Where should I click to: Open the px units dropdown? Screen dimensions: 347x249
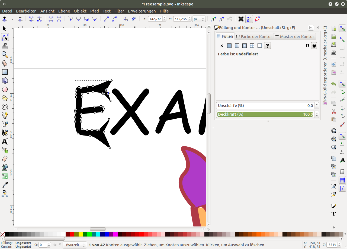(x=199, y=19)
